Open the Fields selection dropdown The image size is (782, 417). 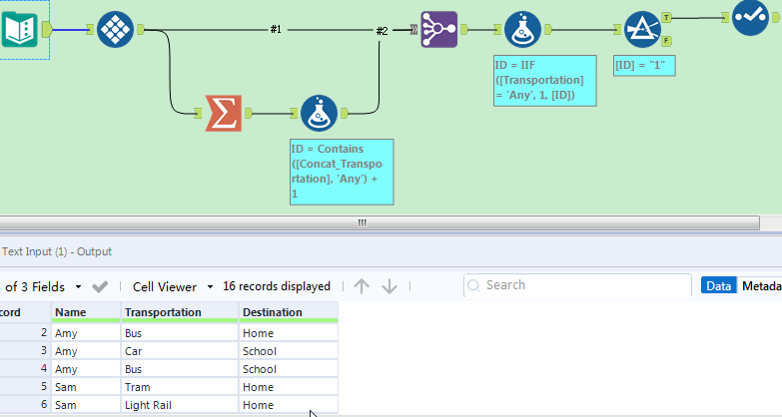[78, 287]
